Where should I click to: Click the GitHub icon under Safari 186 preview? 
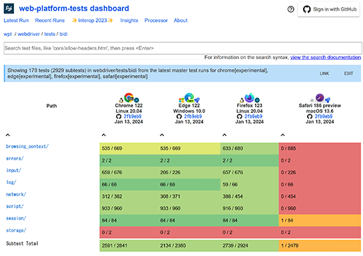click(x=310, y=116)
